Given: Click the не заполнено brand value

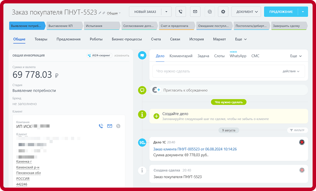Looking at the screenshot, I should 24,104.
